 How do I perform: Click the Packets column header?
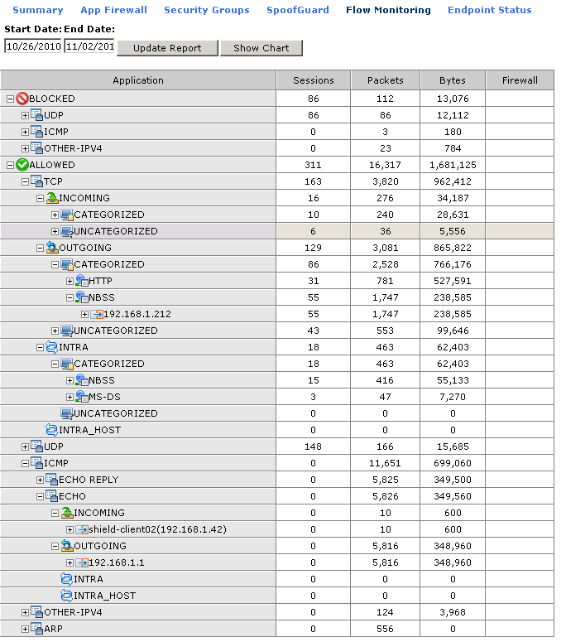[x=386, y=80]
